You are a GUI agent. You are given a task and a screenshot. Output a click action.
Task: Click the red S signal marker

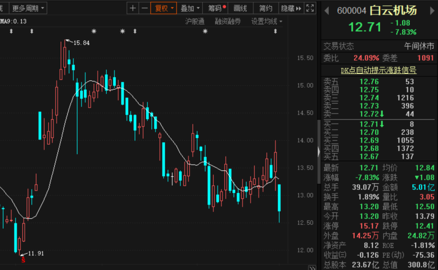(x=23, y=260)
